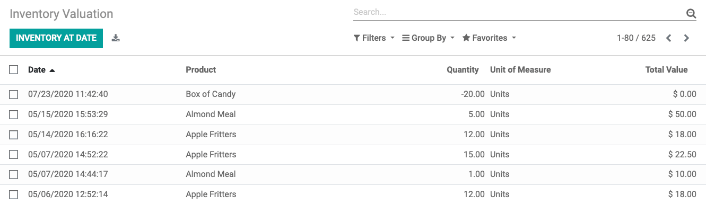
Task: Go to previous page arrow
Action: click(669, 38)
